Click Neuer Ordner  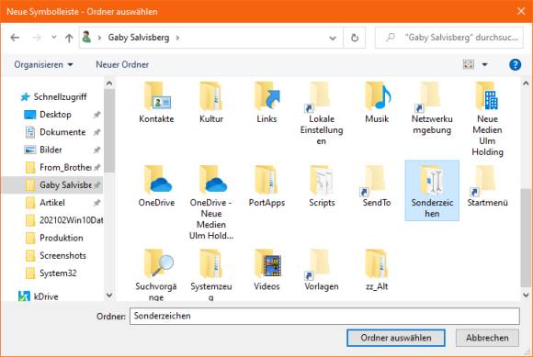(x=122, y=64)
